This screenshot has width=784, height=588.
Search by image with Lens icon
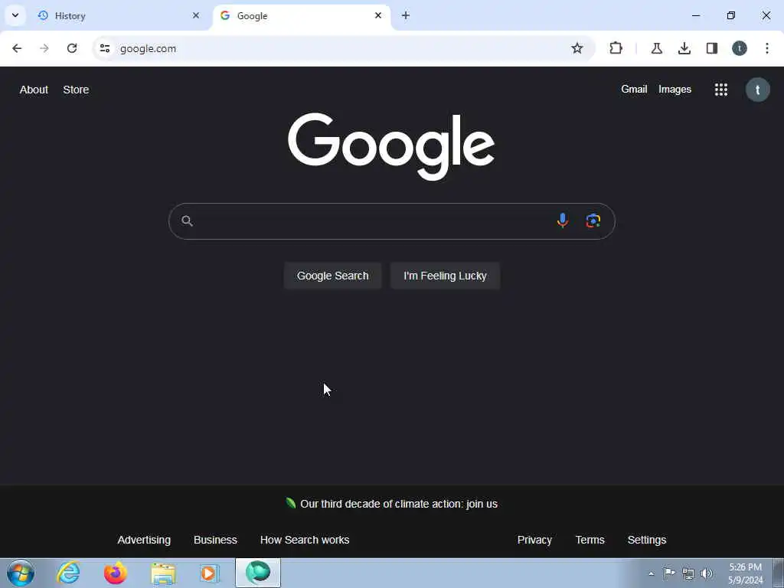click(593, 220)
